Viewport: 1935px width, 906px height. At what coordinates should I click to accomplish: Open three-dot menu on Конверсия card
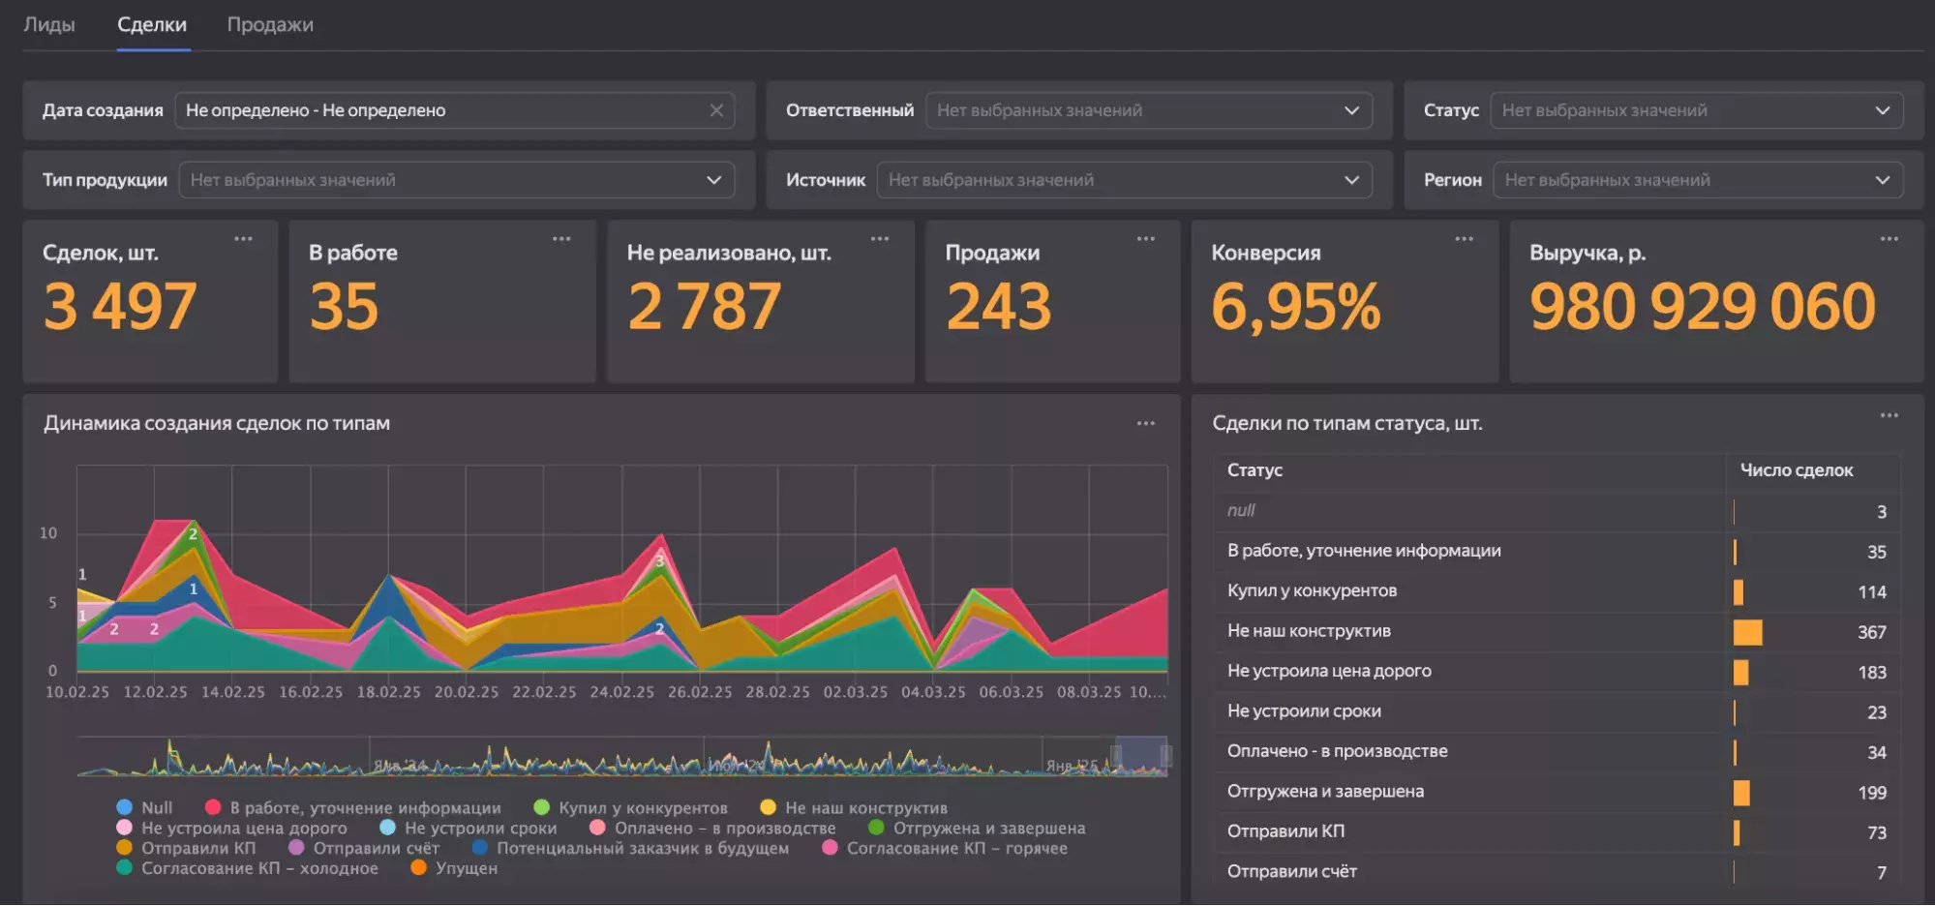pos(1464,239)
